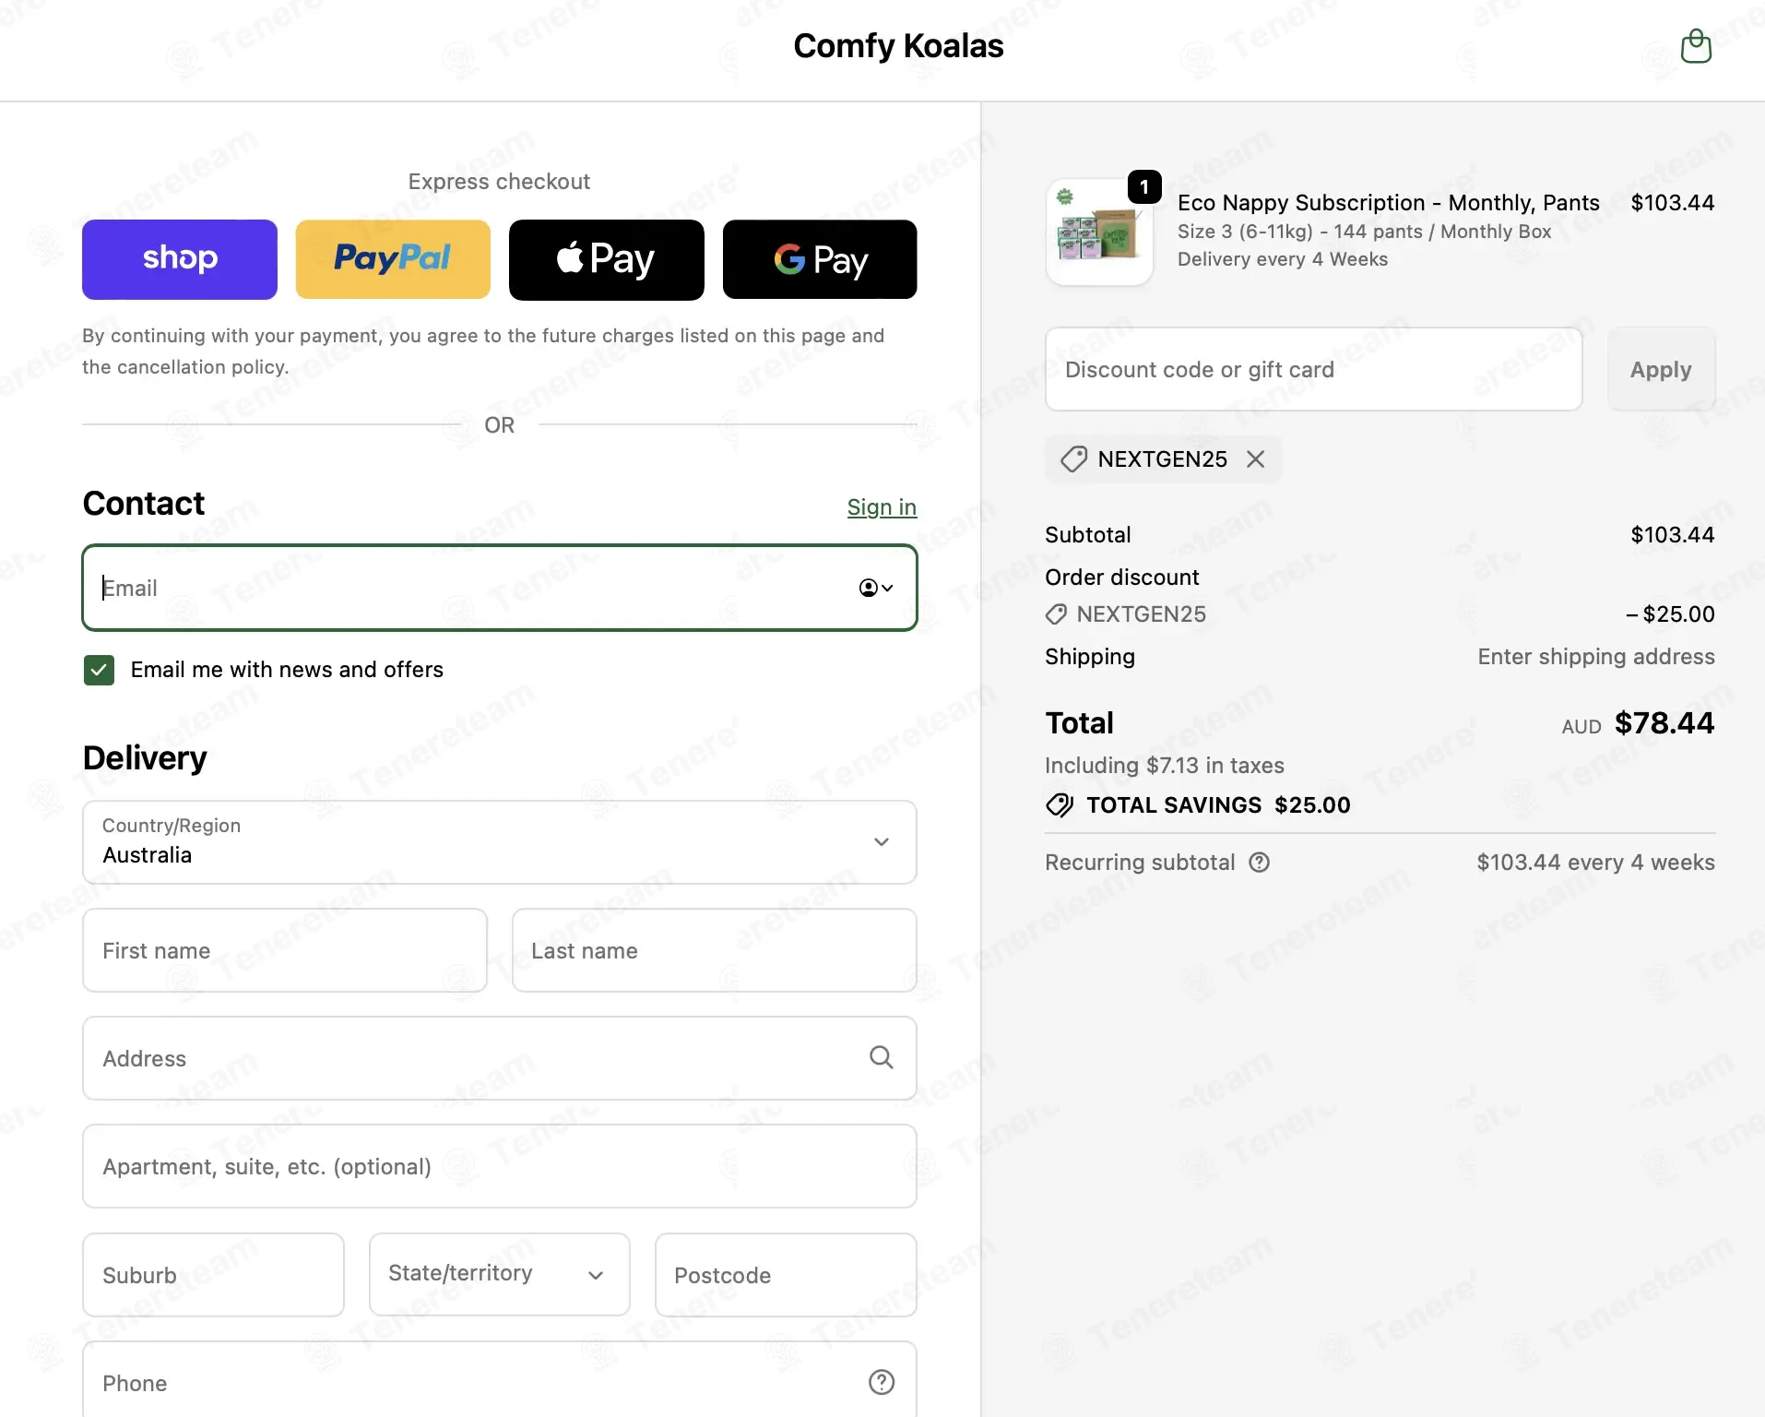Uncheck Email me with news and offers

pyautogui.click(x=100, y=670)
